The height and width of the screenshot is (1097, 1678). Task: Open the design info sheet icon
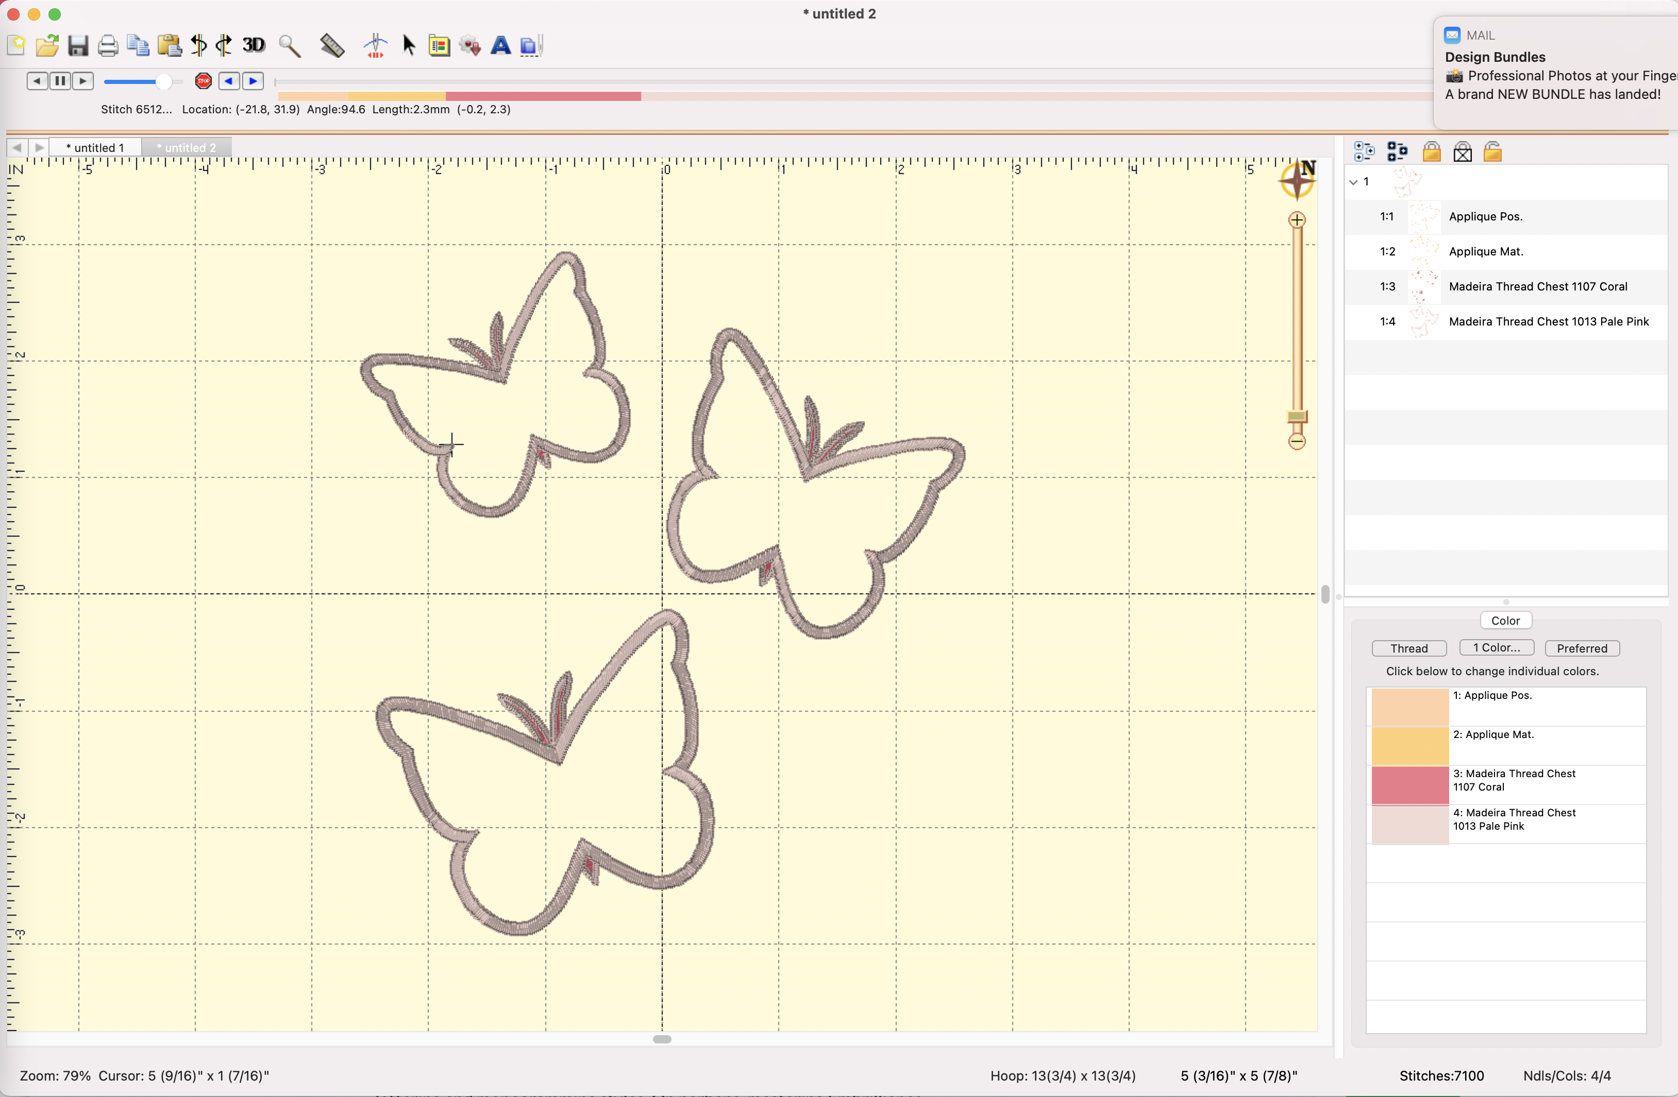coord(439,46)
